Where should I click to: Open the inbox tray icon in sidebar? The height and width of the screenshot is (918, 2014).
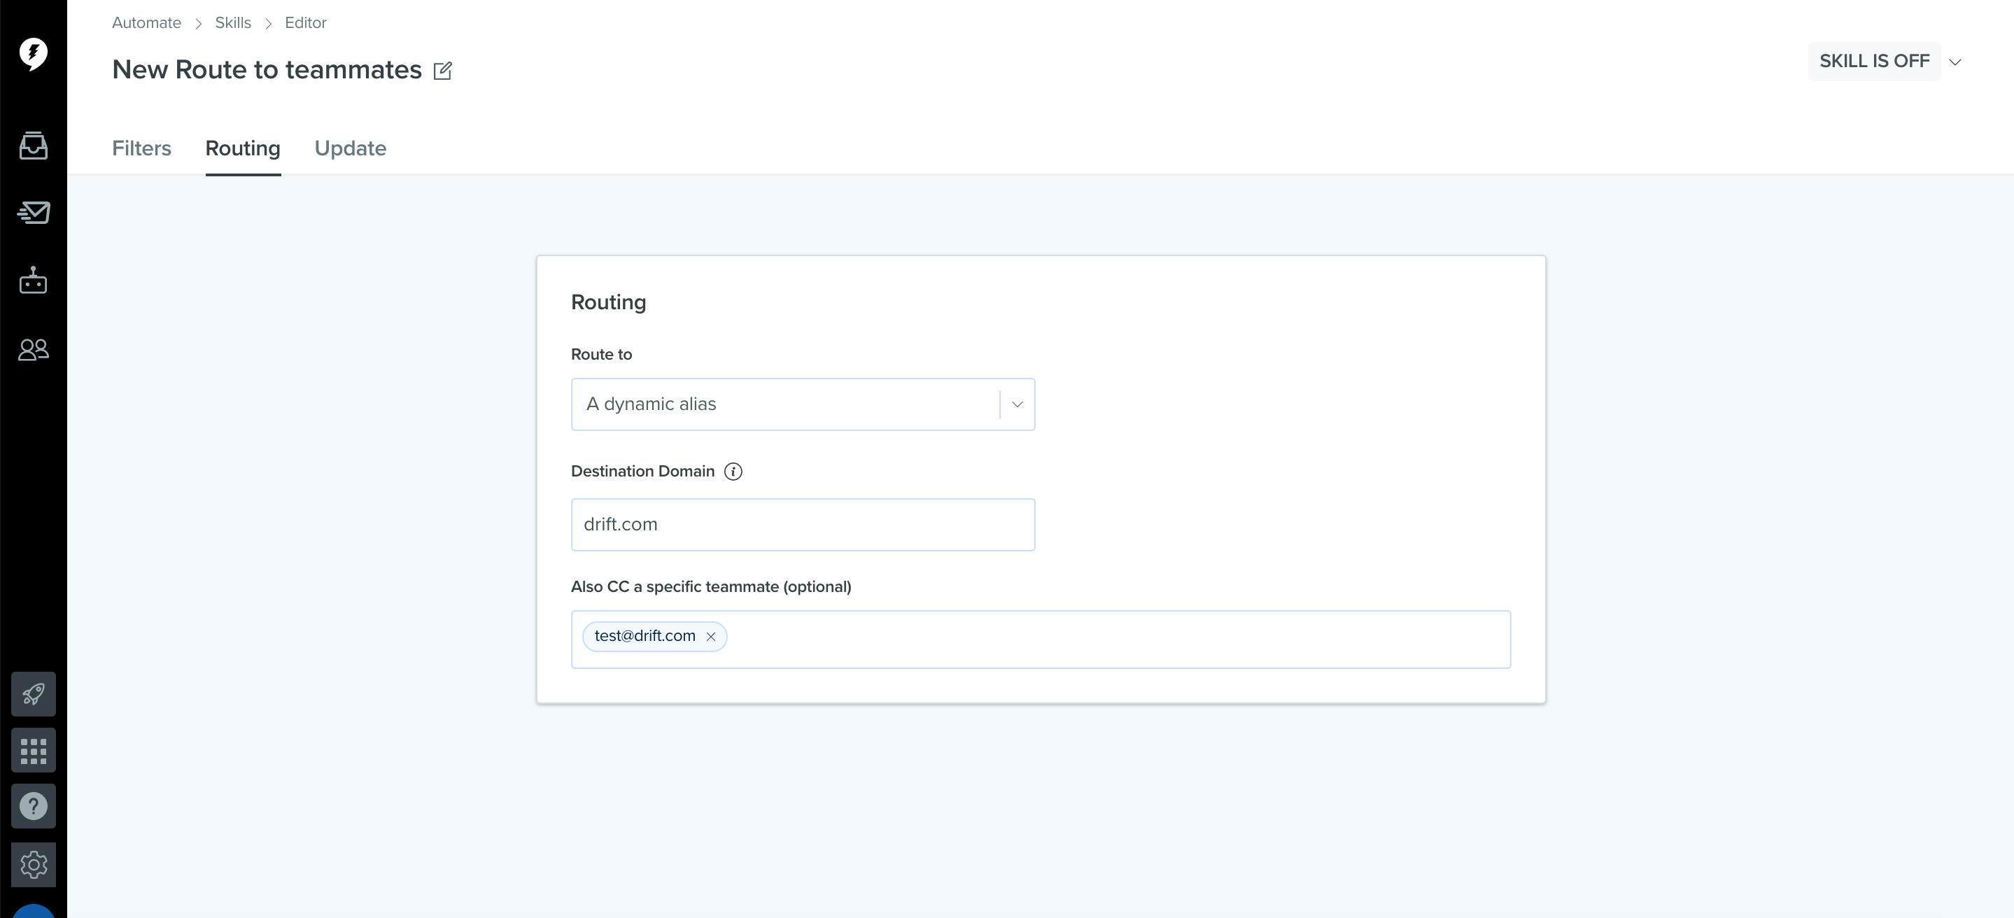33,146
